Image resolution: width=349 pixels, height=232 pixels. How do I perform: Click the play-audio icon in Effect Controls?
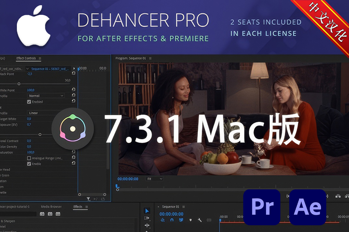pyautogui.click(x=95, y=199)
